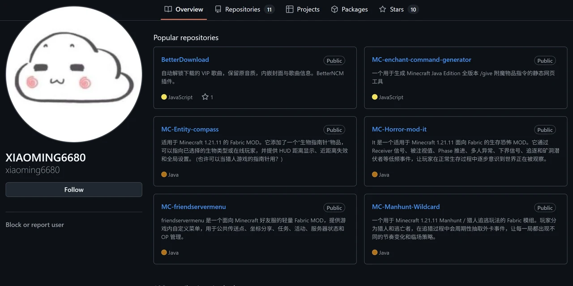Screen dimensions: 573x286
Task: Click the Java language dot on MC-friendservermenu
Action: coord(164,252)
